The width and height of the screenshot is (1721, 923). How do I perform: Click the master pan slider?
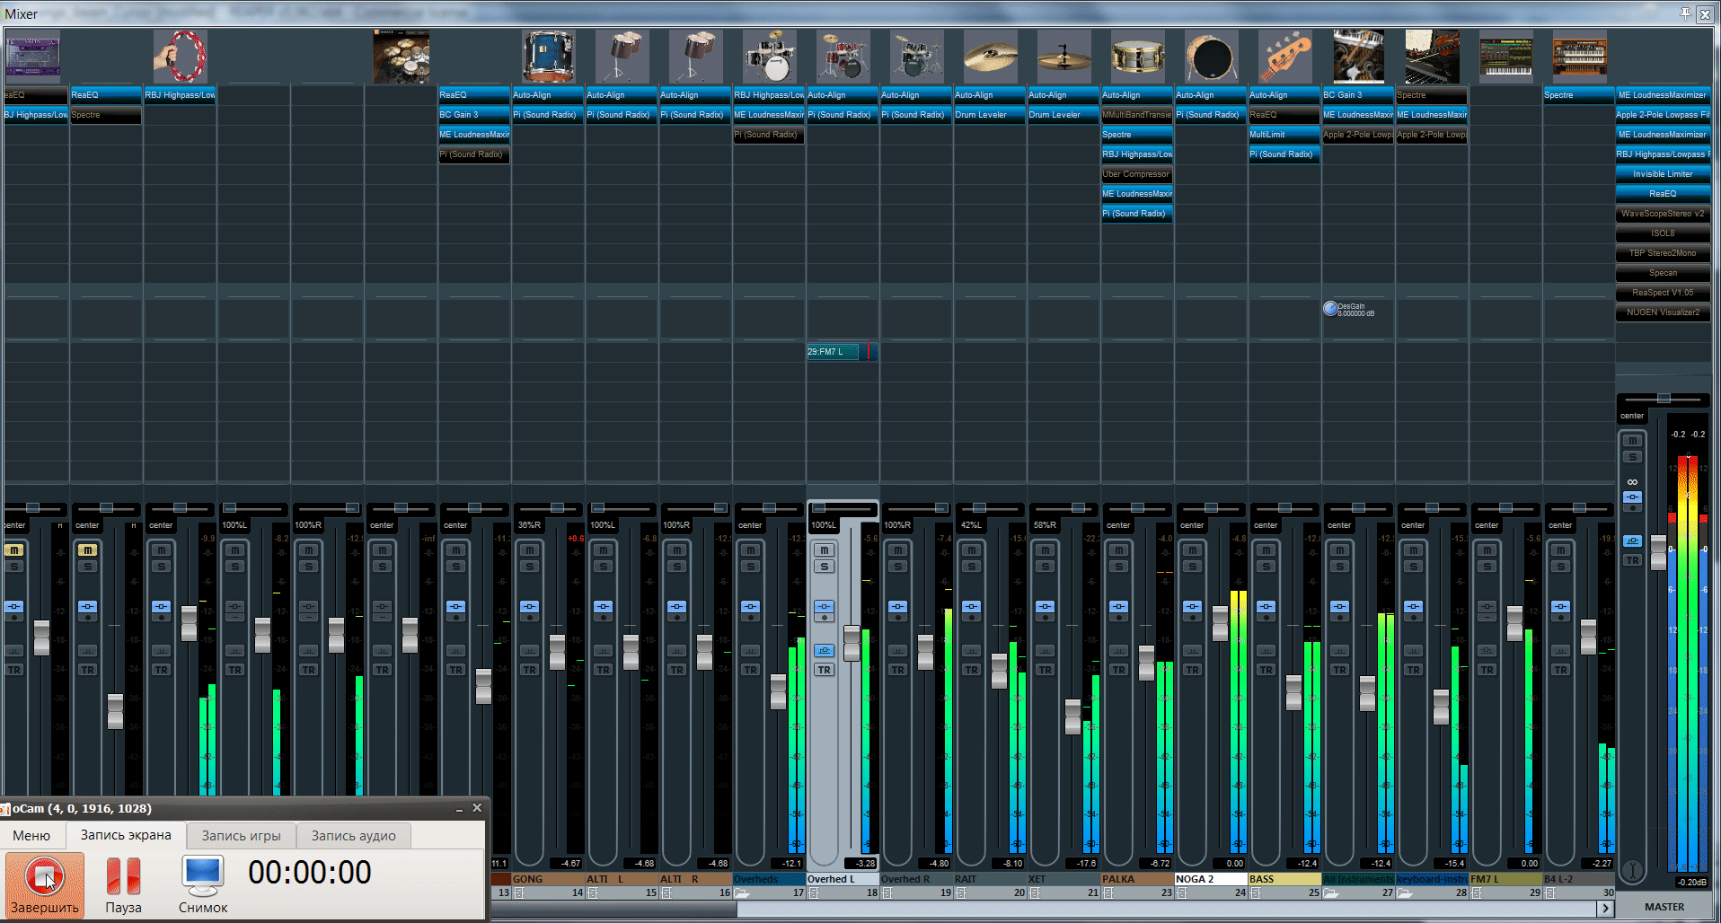coord(1664,398)
